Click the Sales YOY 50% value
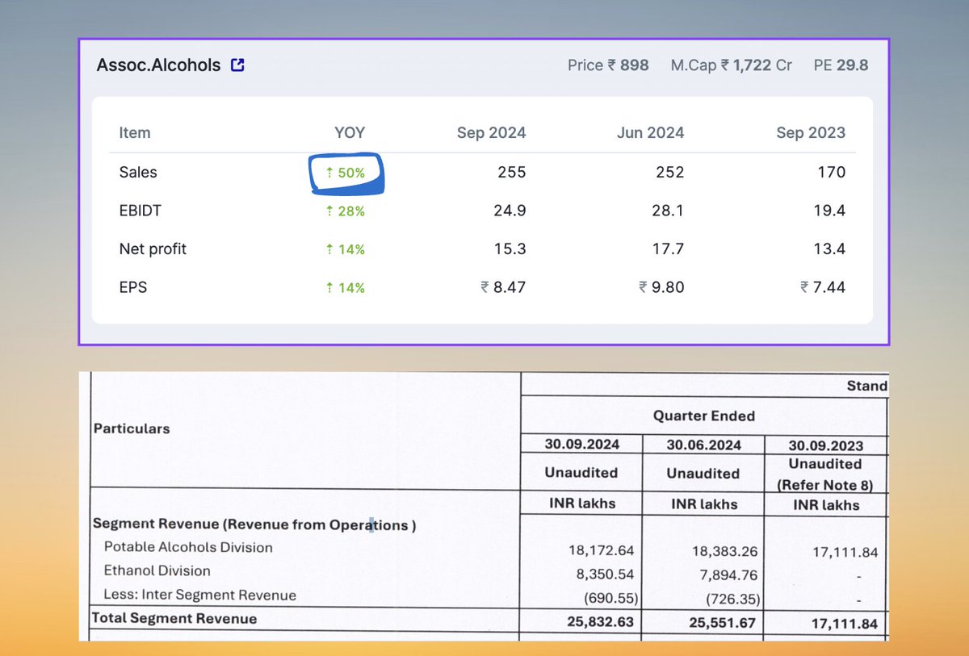This screenshot has width=969, height=656. tap(346, 173)
